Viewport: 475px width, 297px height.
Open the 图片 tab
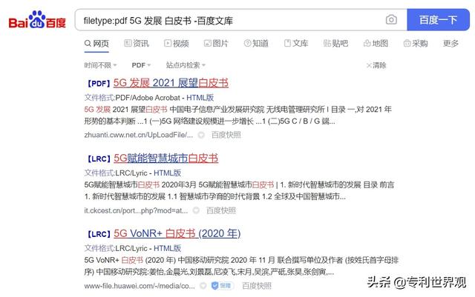point(216,44)
